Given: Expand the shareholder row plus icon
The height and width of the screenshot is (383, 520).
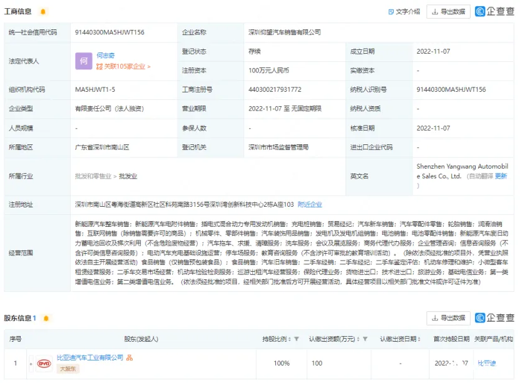Looking at the screenshot, I should click(31, 364).
